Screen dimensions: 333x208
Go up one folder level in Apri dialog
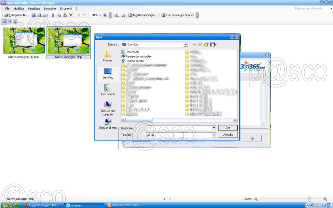coord(200,45)
